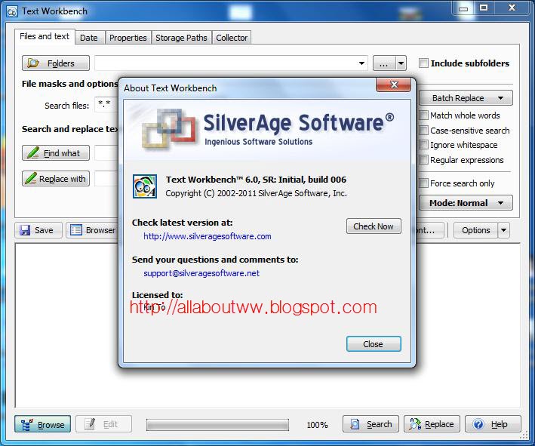
Task: Check Force search only box
Action: tap(423, 183)
